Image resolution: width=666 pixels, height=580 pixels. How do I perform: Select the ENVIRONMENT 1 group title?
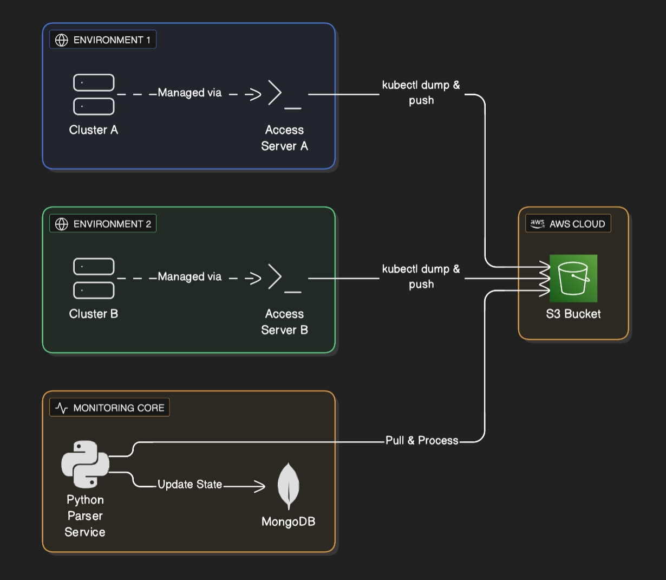112,40
